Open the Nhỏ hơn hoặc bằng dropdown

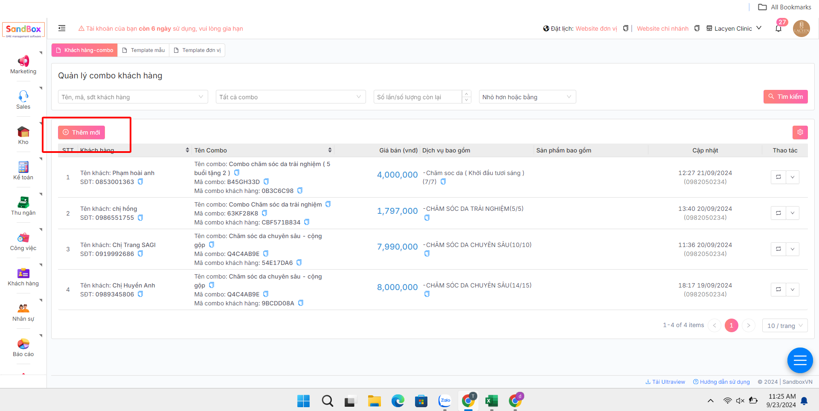click(527, 97)
